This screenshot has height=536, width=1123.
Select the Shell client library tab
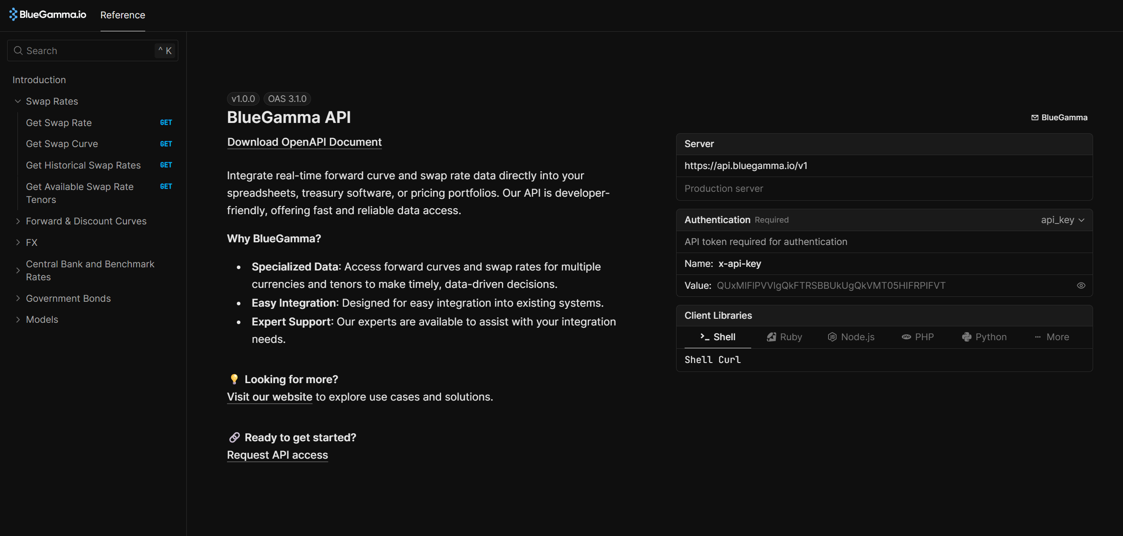(x=718, y=337)
